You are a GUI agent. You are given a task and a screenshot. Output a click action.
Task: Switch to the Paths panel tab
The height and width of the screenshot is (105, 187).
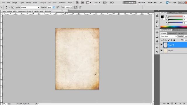click(180, 33)
